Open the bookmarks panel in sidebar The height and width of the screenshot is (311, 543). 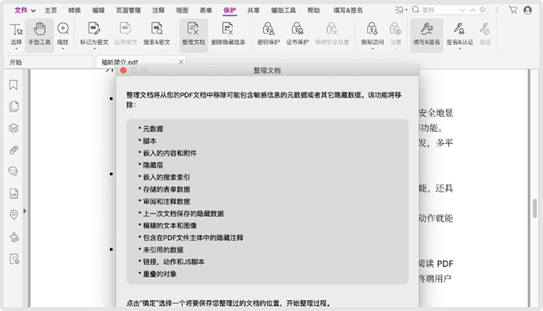pyautogui.click(x=13, y=85)
